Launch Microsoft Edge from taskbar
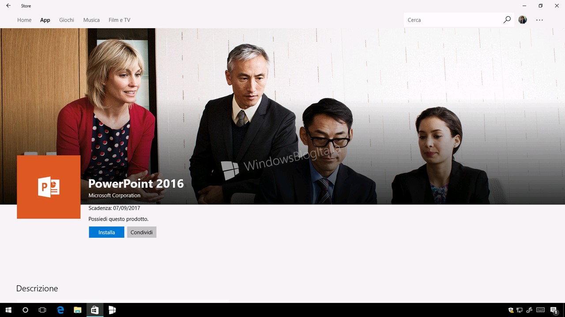565x317 pixels. [60, 310]
